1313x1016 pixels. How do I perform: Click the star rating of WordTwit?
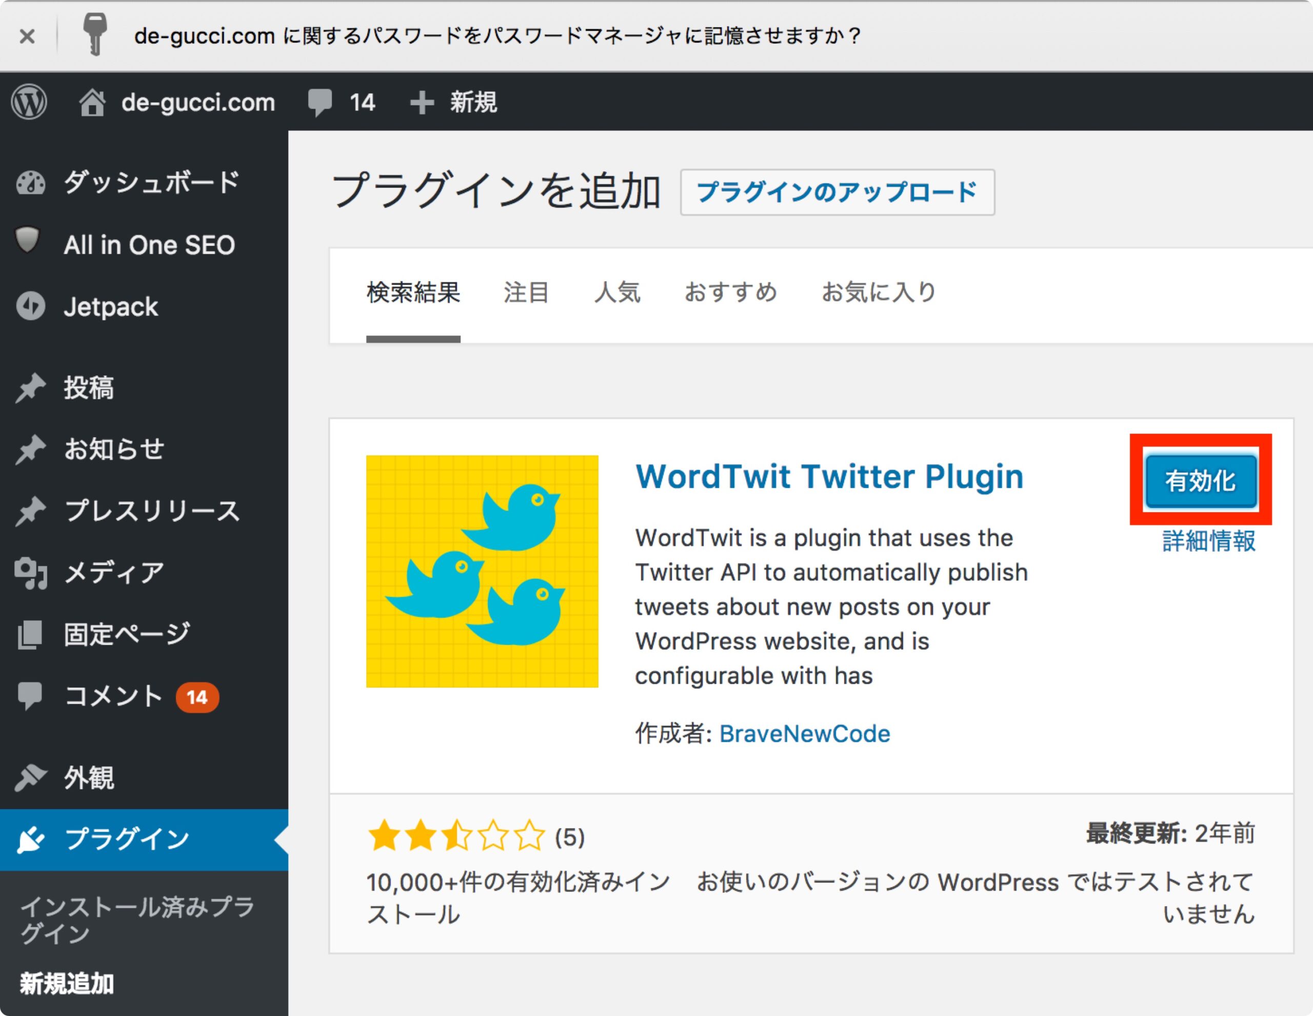[x=456, y=836]
